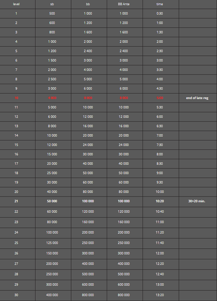
Task: Select the "end of late reg" note
Action: (197, 98)
